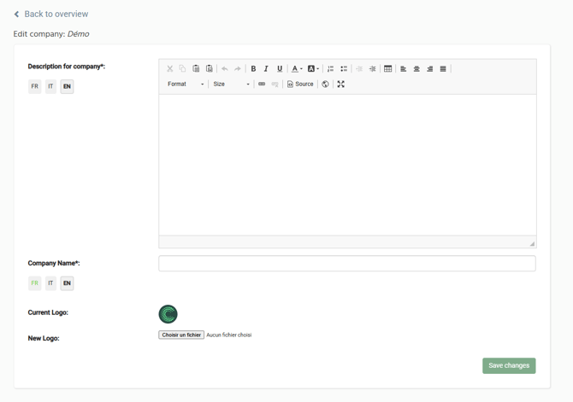The width and height of the screenshot is (573, 402).
Task: Select EN language for Company Name
Action: click(67, 283)
